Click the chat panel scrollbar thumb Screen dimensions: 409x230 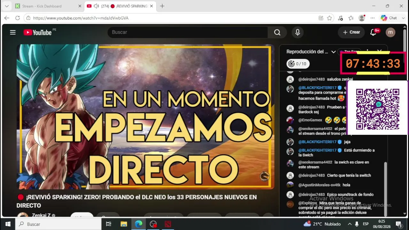click(385, 188)
